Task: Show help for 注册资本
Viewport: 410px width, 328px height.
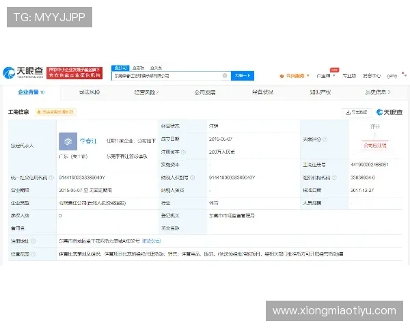Action: [183, 152]
